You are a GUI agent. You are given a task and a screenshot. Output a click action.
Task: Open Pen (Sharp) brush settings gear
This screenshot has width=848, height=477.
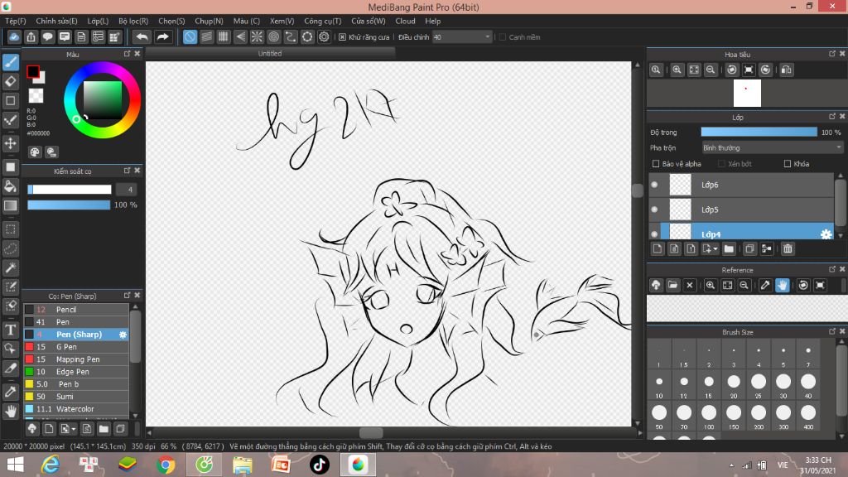123,335
